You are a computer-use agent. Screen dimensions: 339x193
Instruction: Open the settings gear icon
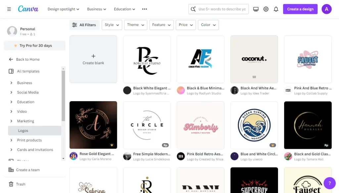266,9
